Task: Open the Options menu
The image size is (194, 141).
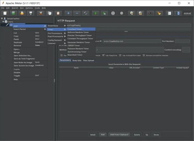Action: coord(29,8)
